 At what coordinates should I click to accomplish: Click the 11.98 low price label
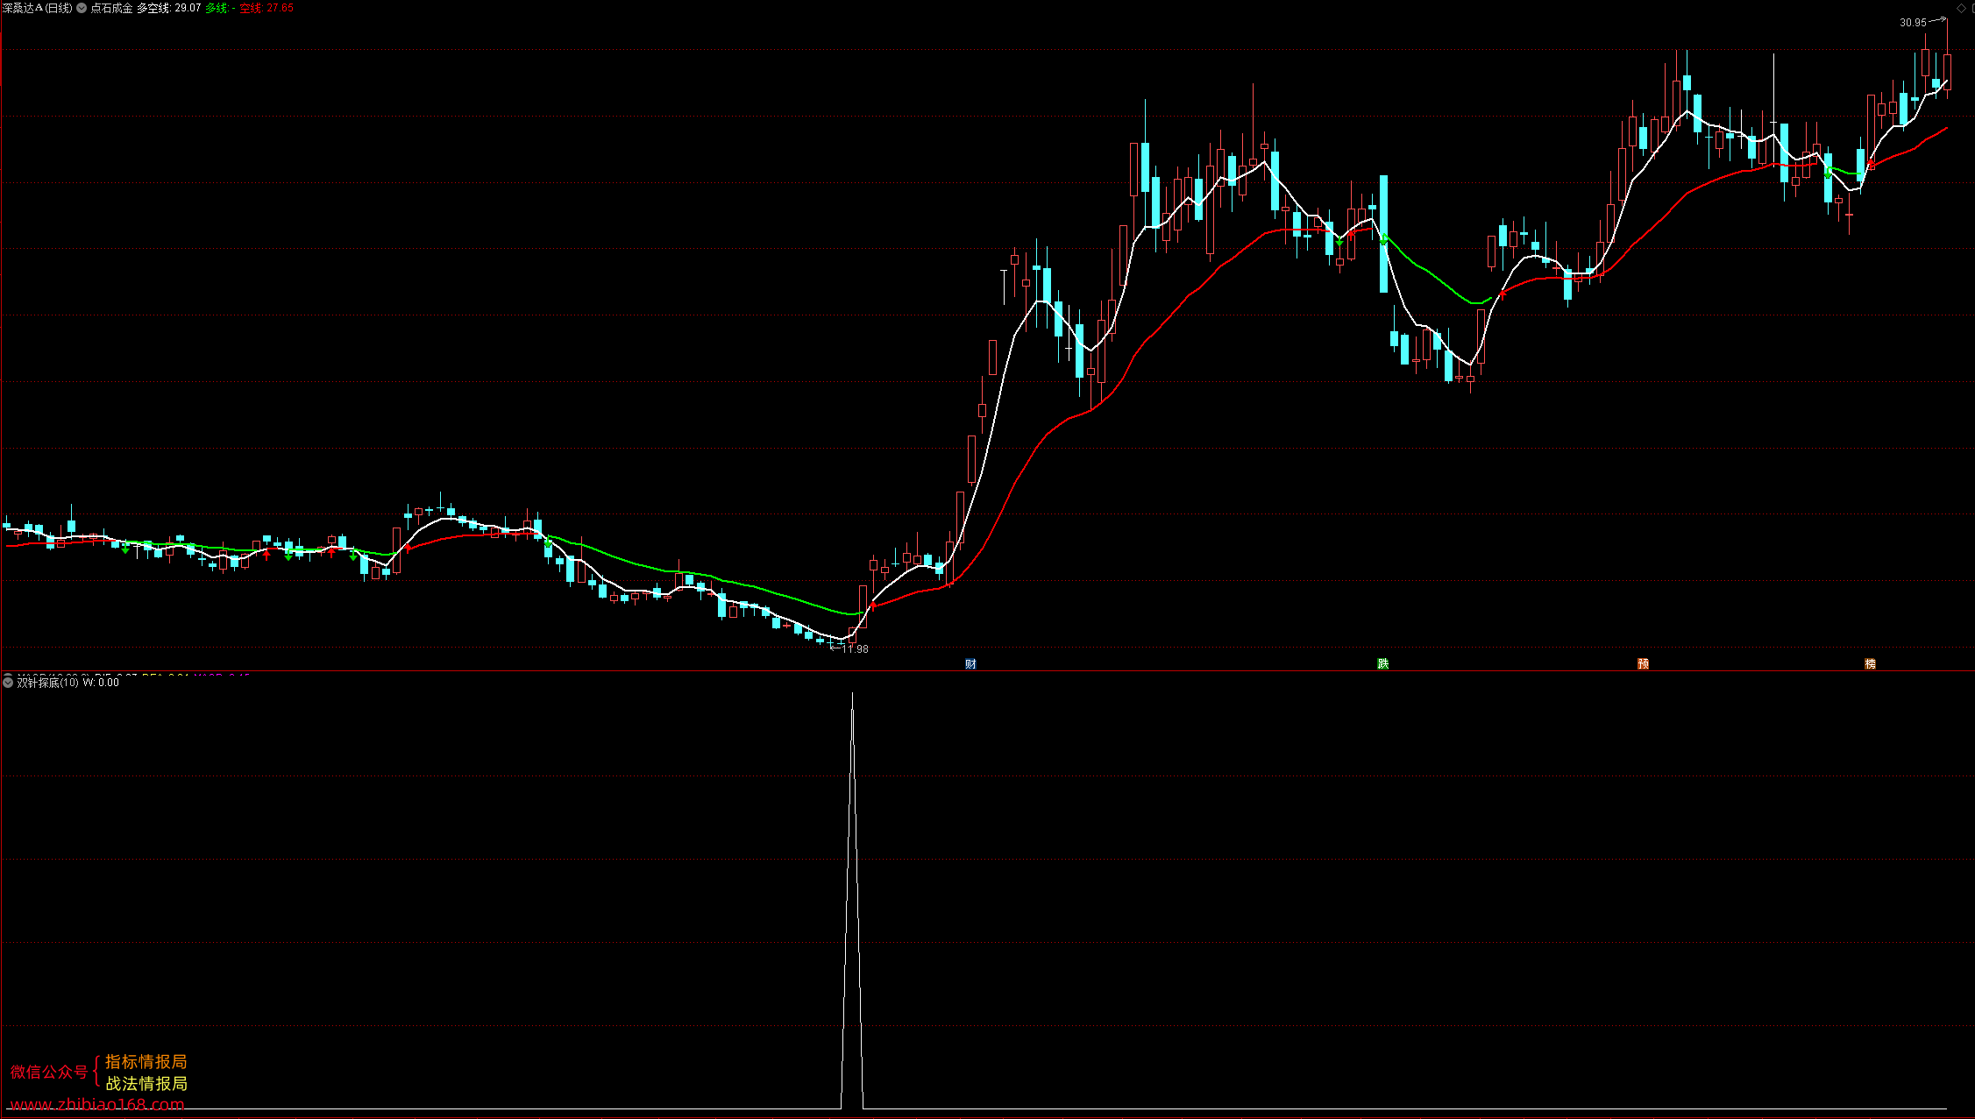point(856,649)
